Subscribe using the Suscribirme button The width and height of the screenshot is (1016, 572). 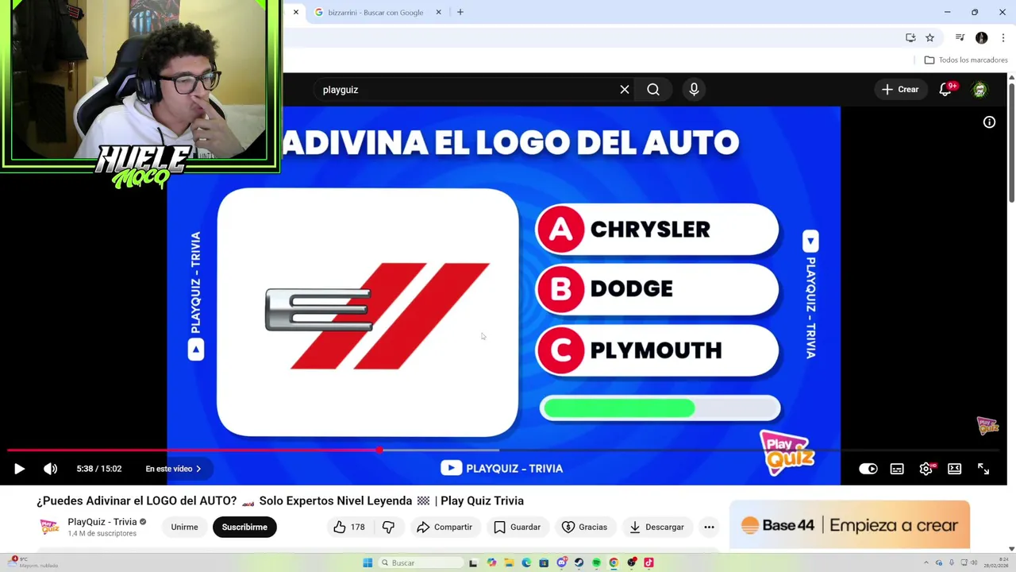tap(244, 527)
